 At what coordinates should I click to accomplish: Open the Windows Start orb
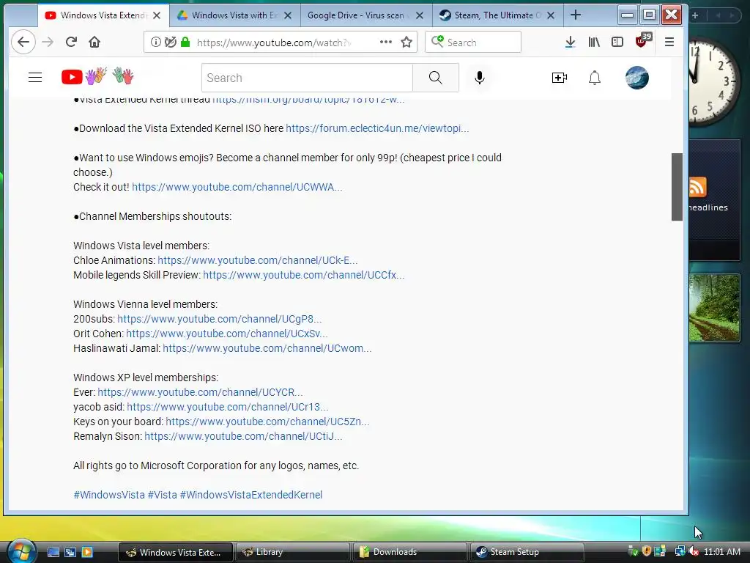click(21, 551)
